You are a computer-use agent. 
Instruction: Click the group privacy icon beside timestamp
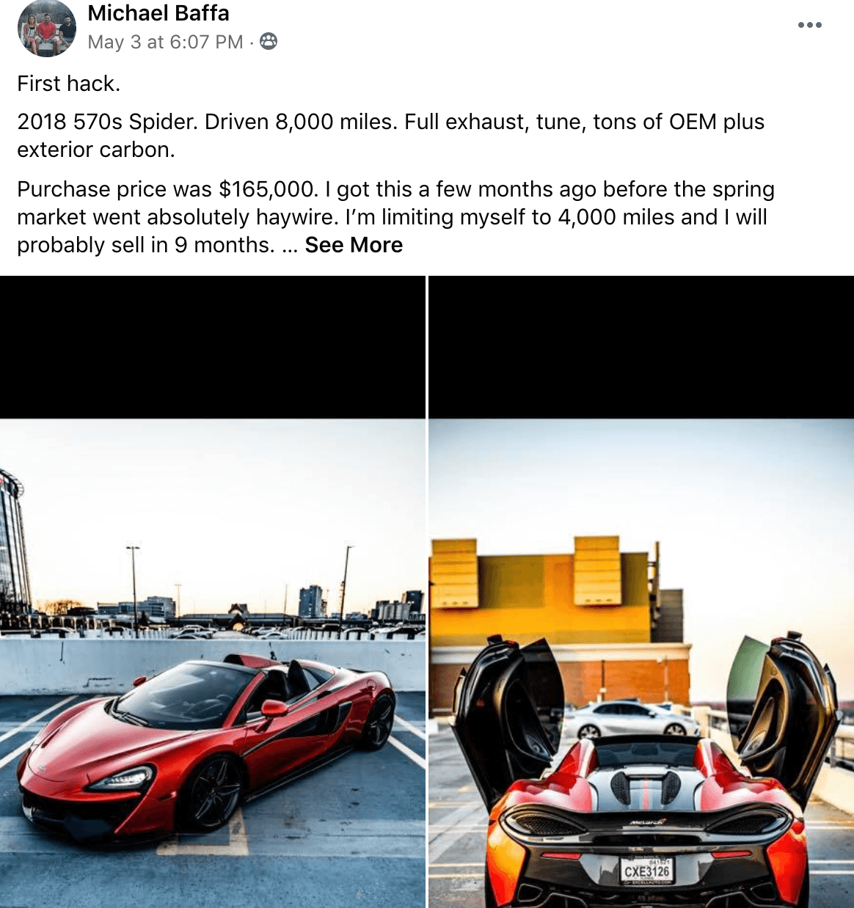click(x=269, y=42)
